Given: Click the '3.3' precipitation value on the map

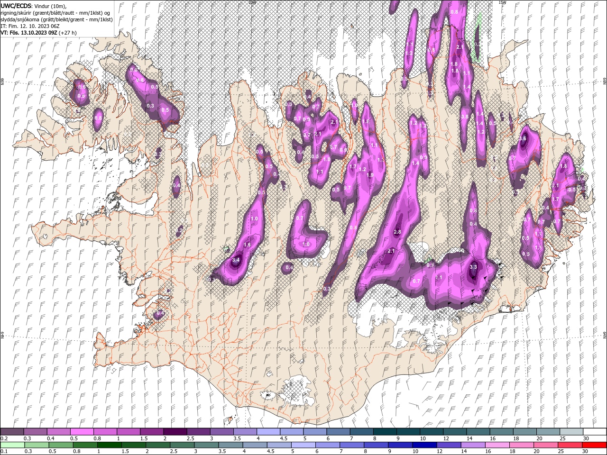Looking at the screenshot, I should point(473,267).
